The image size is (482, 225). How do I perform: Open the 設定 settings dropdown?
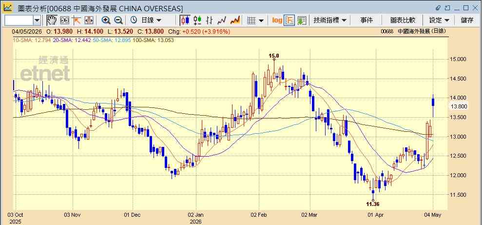(x=439, y=20)
